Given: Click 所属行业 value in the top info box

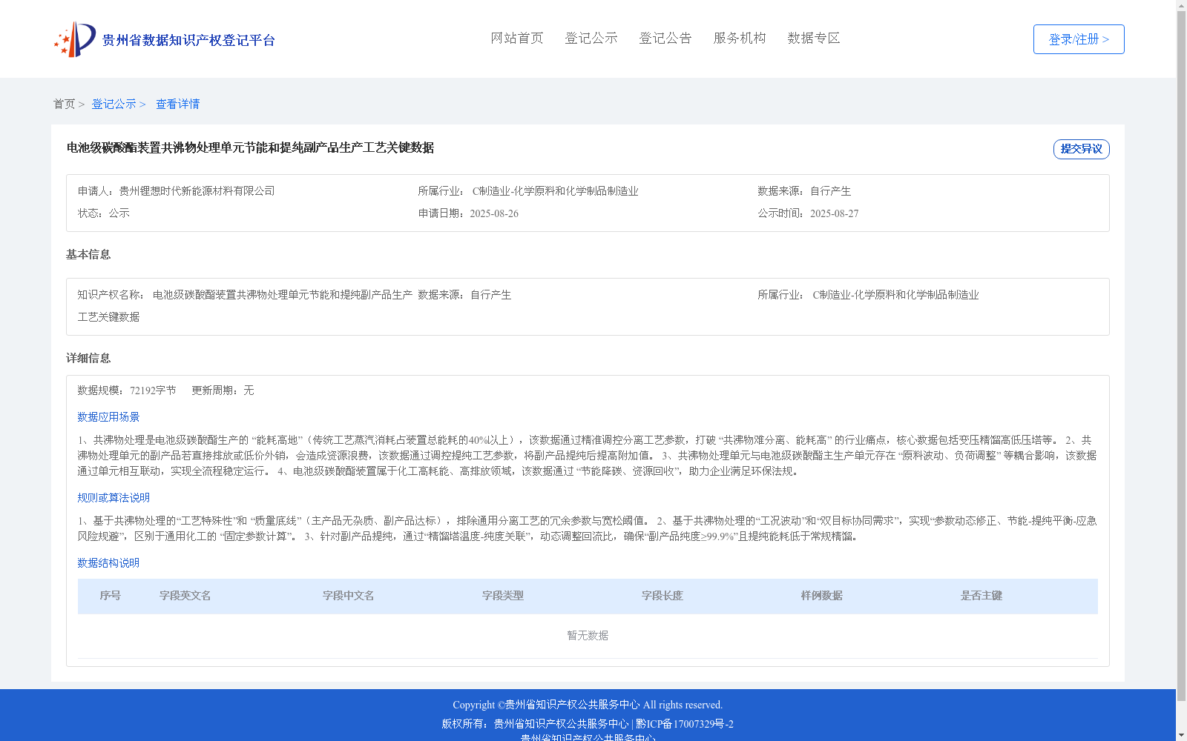Looking at the screenshot, I should click(x=556, y=191).
